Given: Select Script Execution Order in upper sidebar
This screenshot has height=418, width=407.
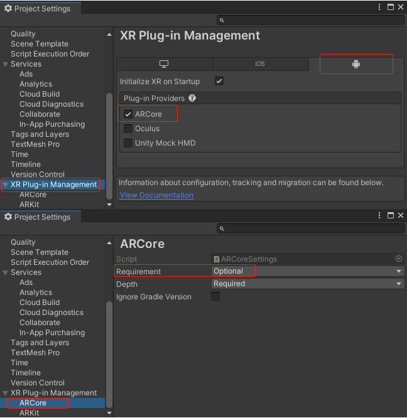Looking at the screenshot, I should (x=50, y=54).
